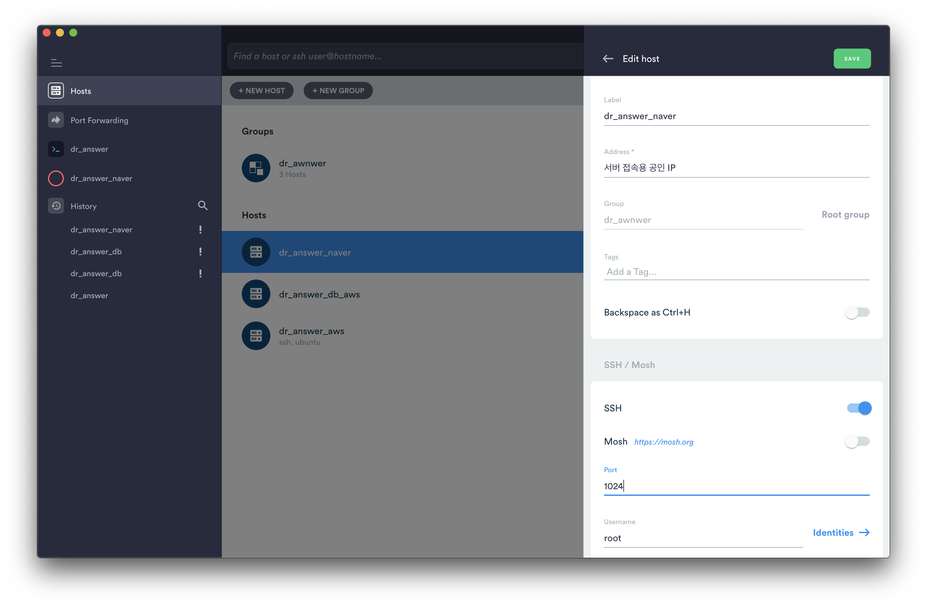927x607 pixels.
Task: Click the dr_answer_db_aws server icon
Action: tap(256, 294)
